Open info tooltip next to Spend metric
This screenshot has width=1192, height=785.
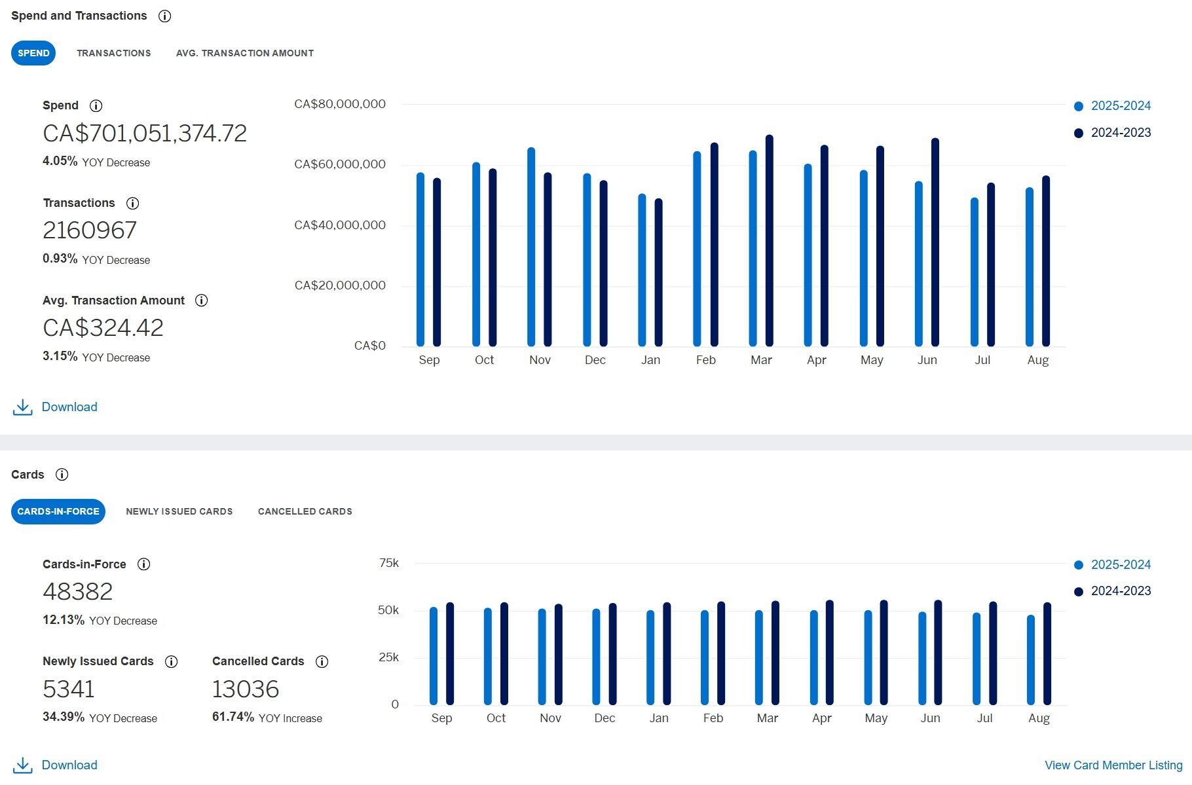click(96, 106)
